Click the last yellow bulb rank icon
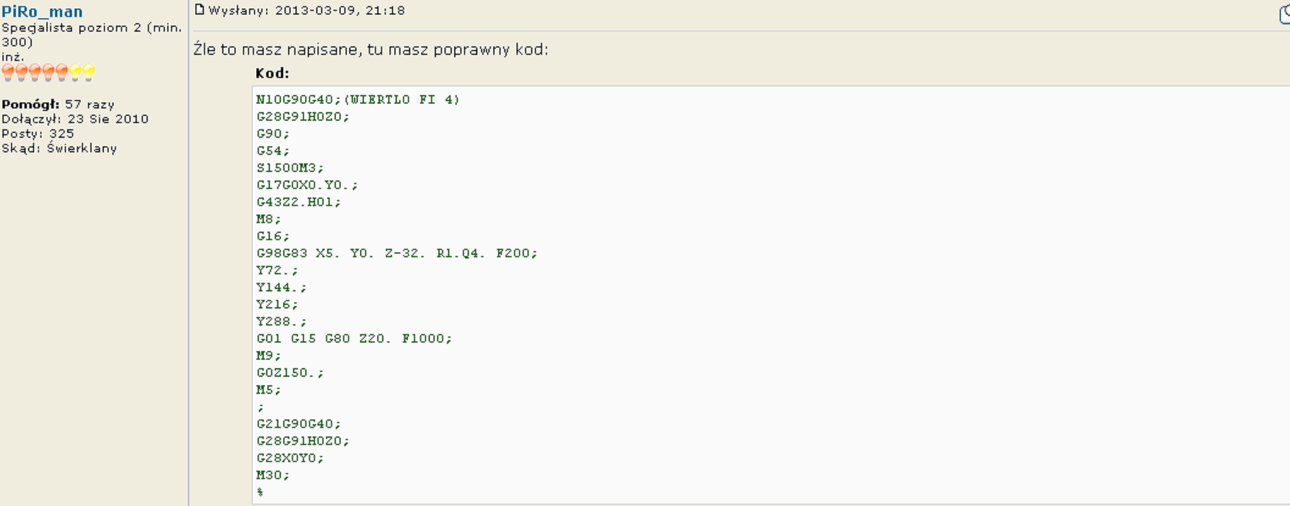Image resolution: width=1290 pixels, height=506 pixels. (x=89, y=73)
